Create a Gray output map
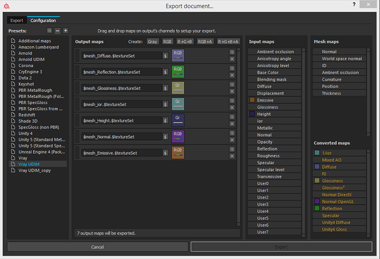Image resolution: width=380 pixels, height=259 pixels. click(x=153, y=41)
